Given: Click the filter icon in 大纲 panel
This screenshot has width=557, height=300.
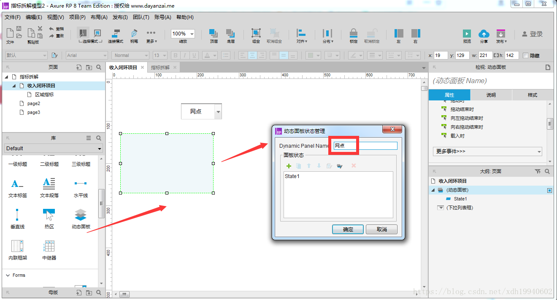Looking at the screenshot, I should click(537, 171).
